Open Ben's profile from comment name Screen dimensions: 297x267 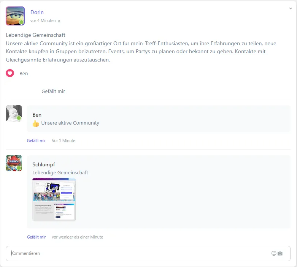point(37,115)
